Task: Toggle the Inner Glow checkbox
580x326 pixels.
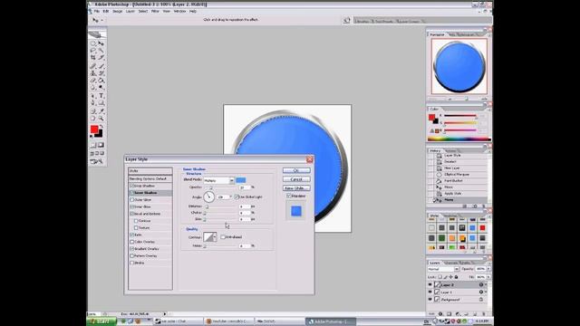Action: coord(132,206)
